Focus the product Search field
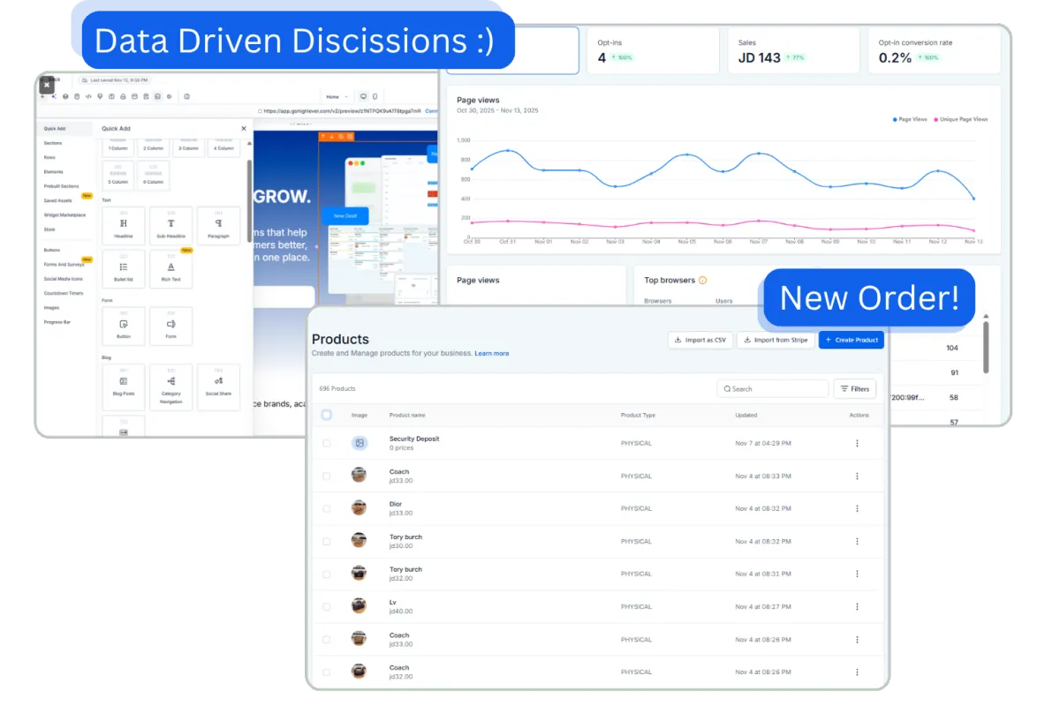The image size is (1060, 706). point(773,388)
